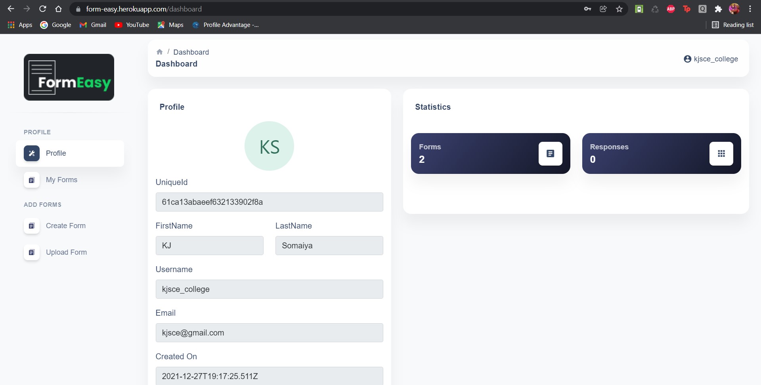The width and height of the screenshot is (761, 385).
Task: Select My Forms in the sidebar
Action: (x=61, y=180)
